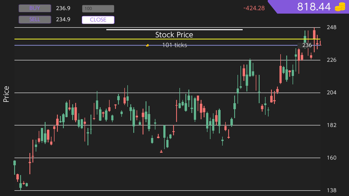Click the quantity field showing 100
The height and width of the screenshot is (196, 349).
98,8
